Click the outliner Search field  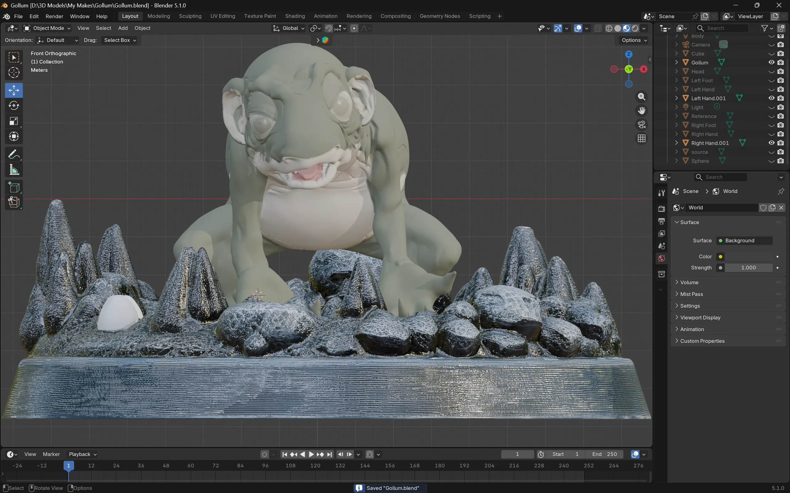722,28
